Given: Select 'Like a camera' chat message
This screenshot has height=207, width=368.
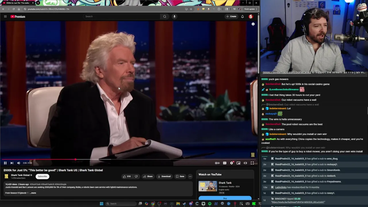Looking at the screenshot, I should tap(276, 129).
